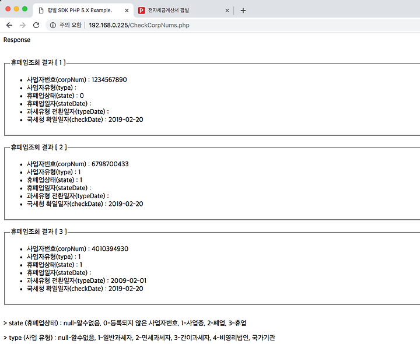
Task: Click 사업자유형(type) line in result 1
Action: coord(51,88)
